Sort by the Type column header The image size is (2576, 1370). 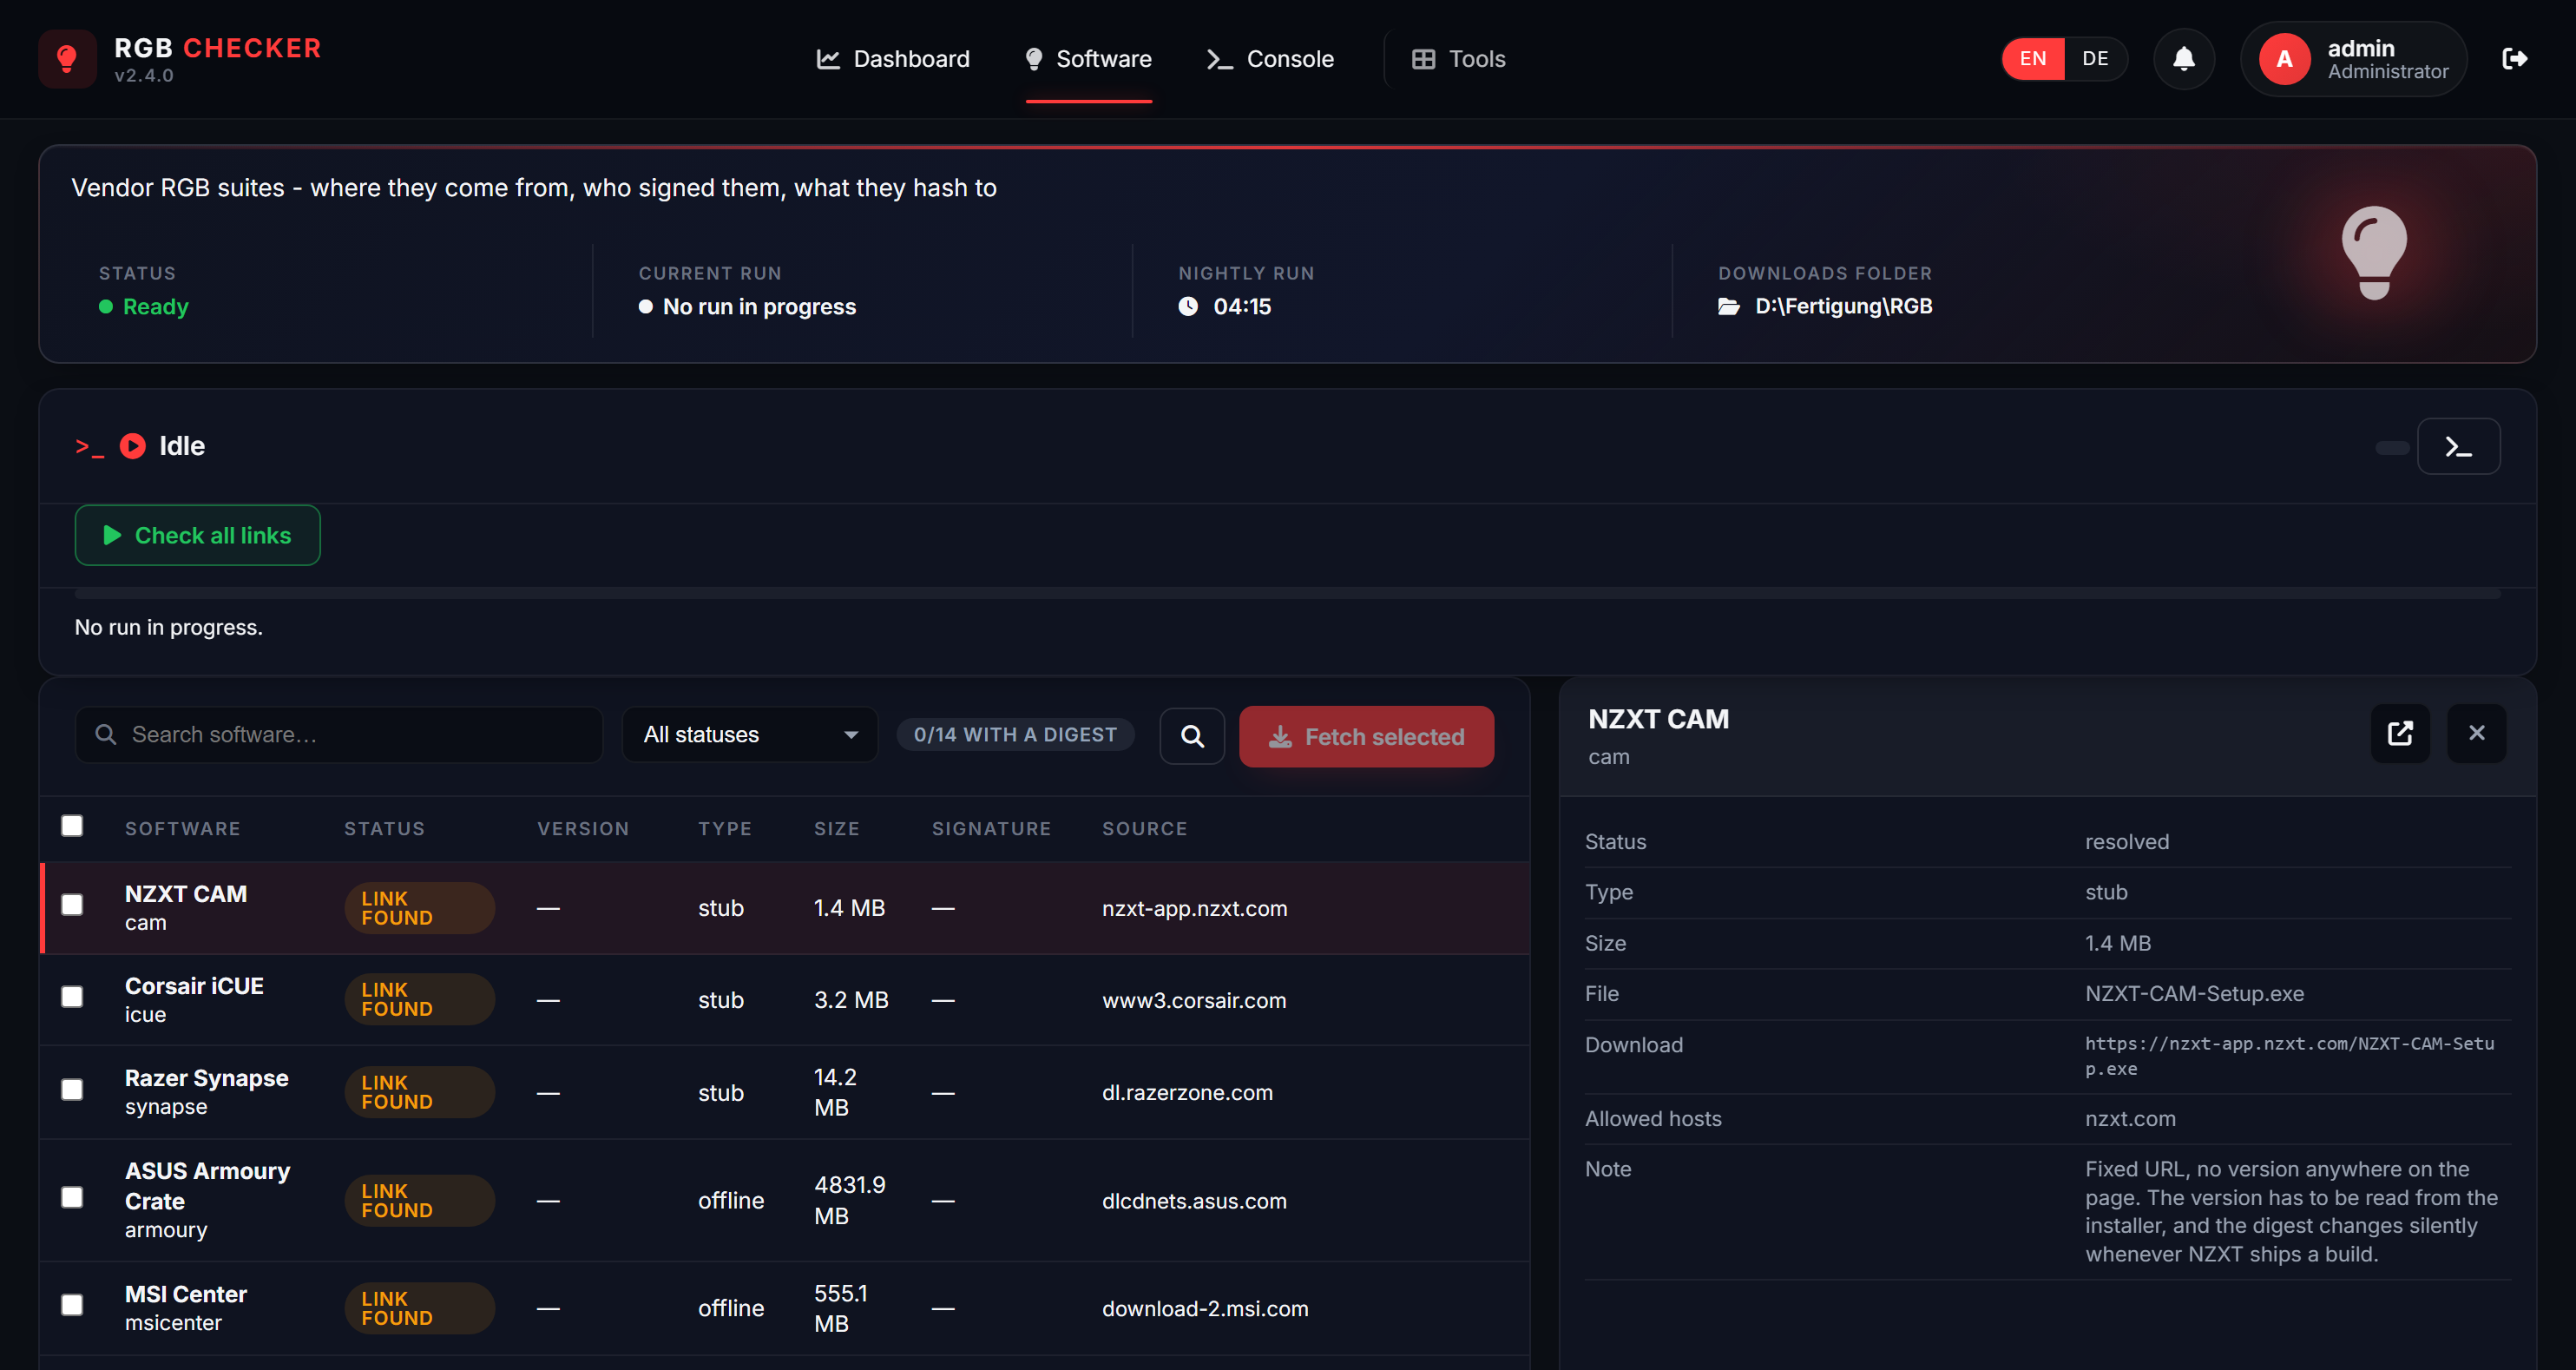coord(725,829)
